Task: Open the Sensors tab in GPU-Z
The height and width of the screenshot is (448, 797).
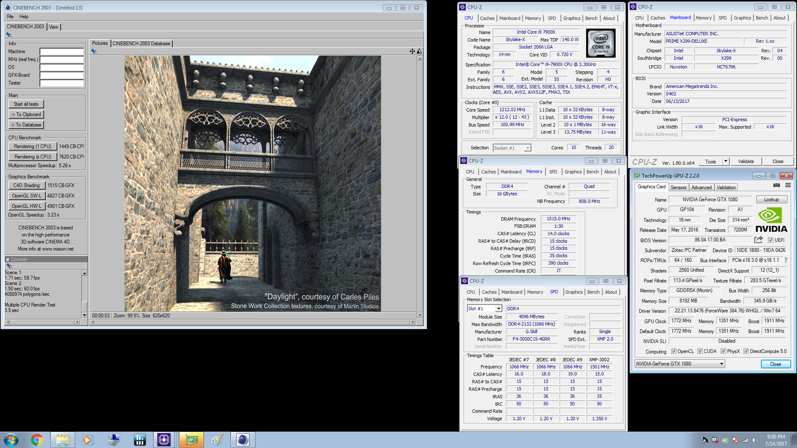Action: point(678,187)
